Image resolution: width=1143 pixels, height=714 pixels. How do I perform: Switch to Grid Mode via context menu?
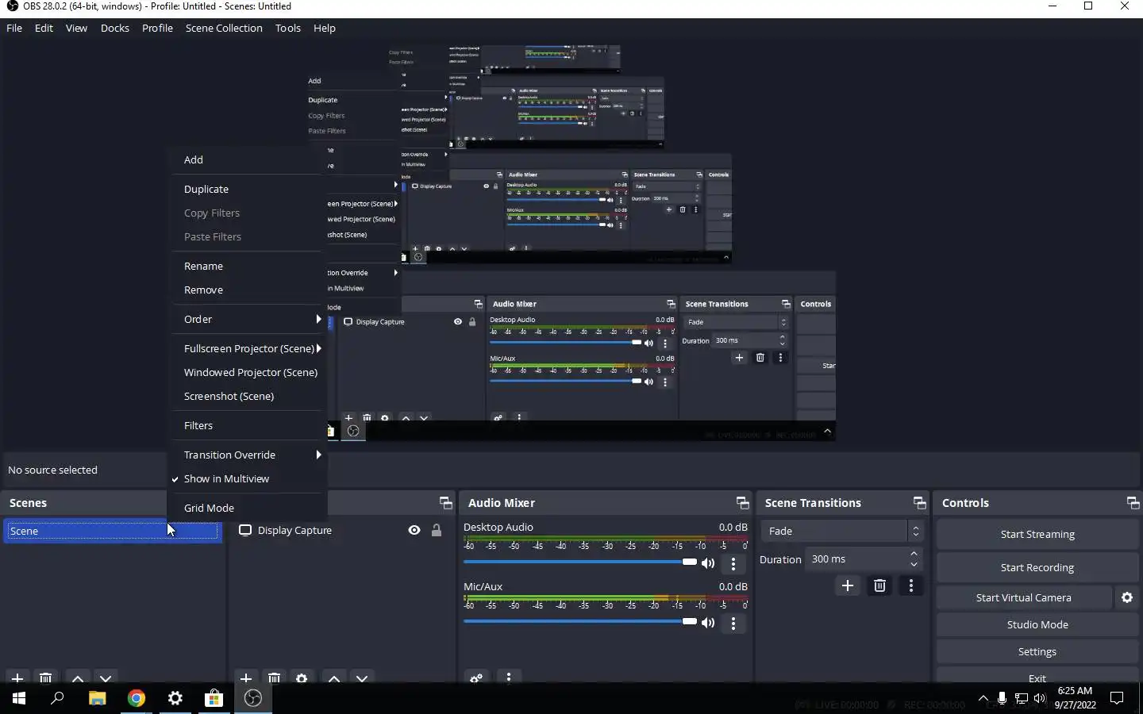[x=248, y=508]
